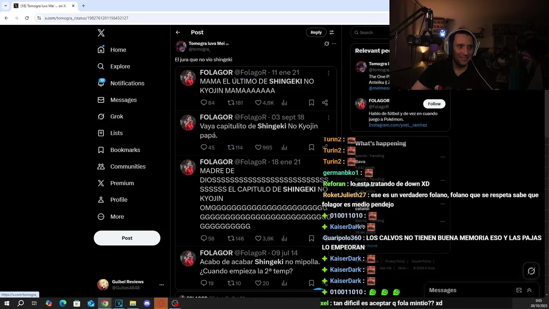
Task: Open Discord from the taskbar
Action: pyautogui.click(x=147, y=303)
